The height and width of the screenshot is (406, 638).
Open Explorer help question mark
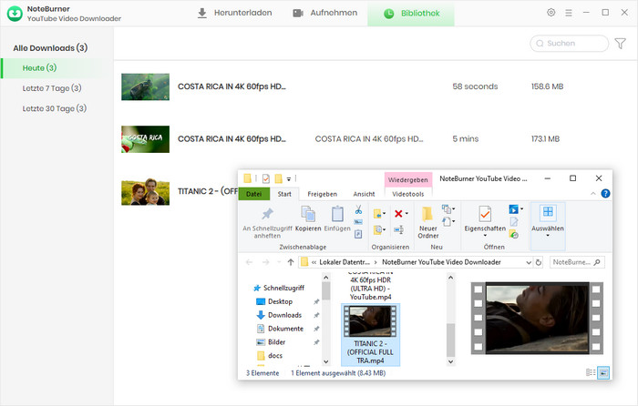(x=605, y=194)
